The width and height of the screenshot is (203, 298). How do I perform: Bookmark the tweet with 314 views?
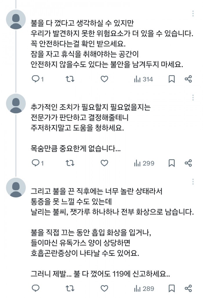172,79
